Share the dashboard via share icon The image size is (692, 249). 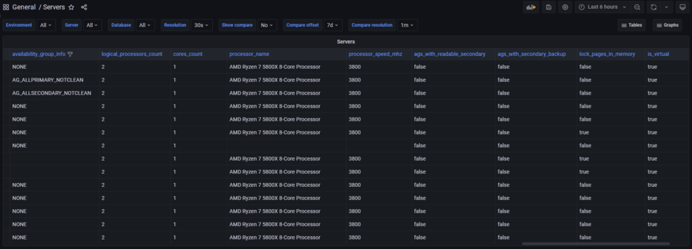[84, 7]
